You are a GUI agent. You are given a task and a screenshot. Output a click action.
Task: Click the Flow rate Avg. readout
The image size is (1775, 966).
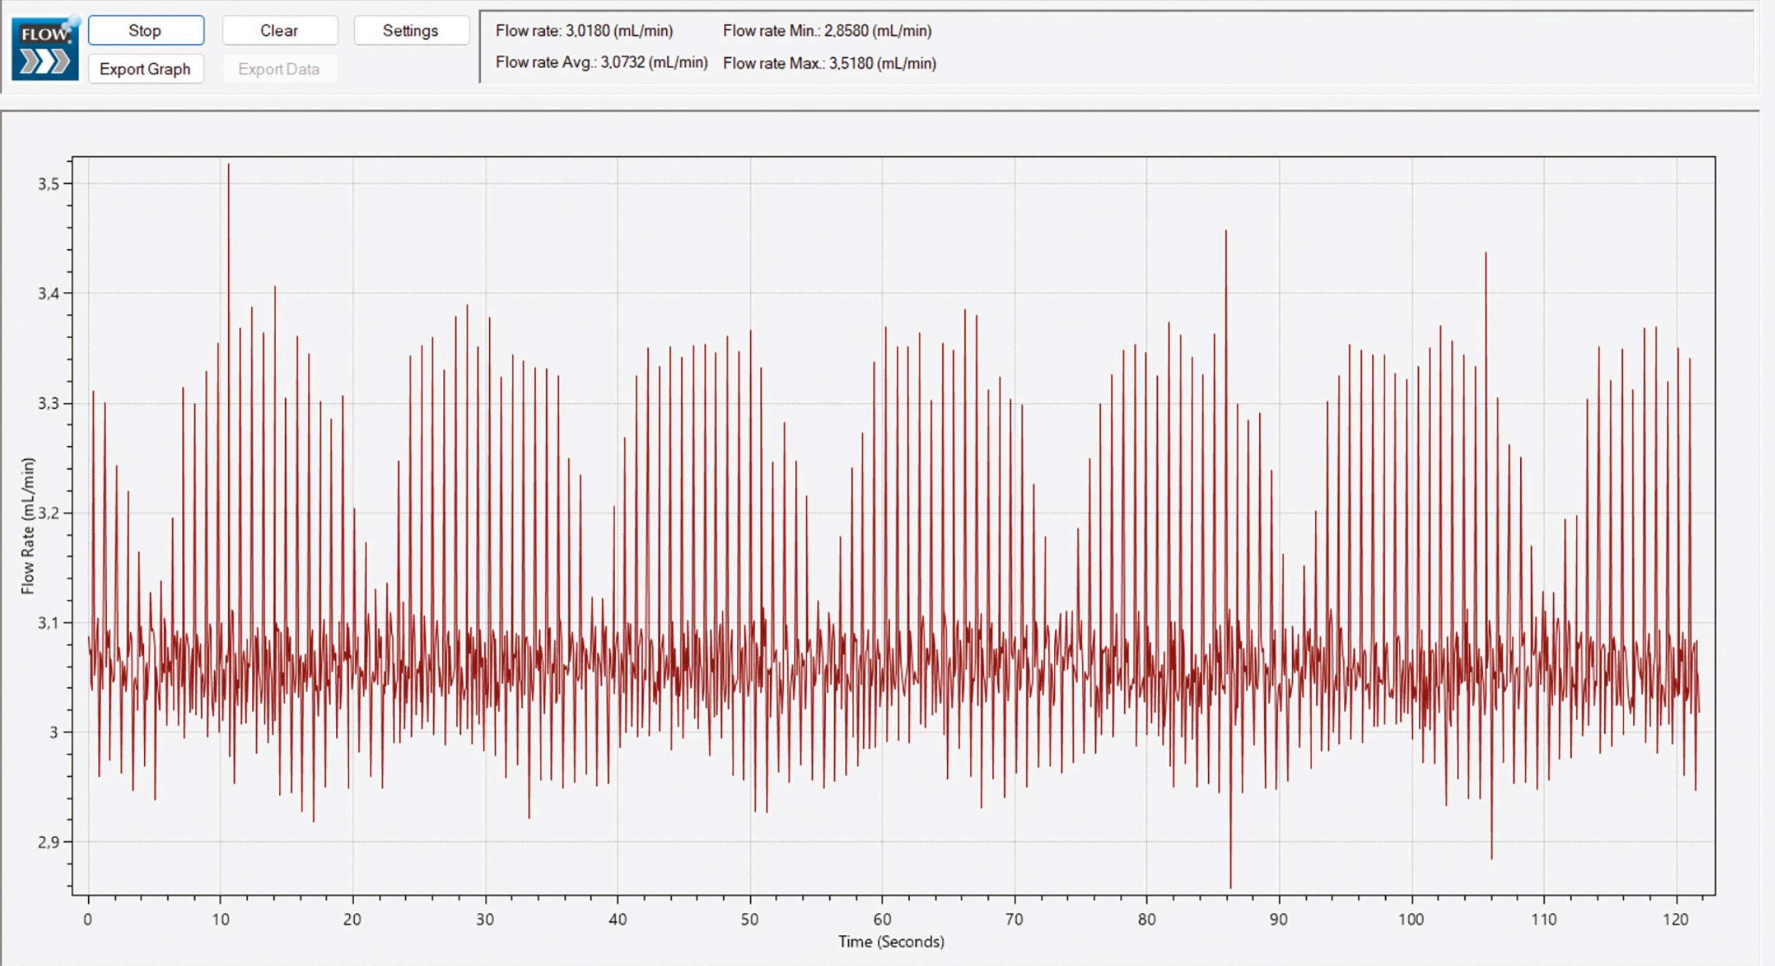point(601,63)
